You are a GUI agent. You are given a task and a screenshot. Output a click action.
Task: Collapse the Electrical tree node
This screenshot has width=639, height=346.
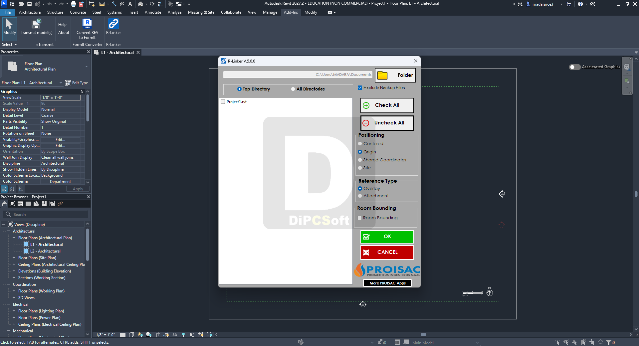pos(9,304)
